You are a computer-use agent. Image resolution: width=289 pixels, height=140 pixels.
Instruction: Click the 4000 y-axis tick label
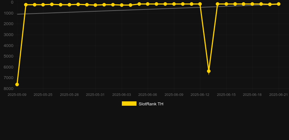(x=8, y=46)
